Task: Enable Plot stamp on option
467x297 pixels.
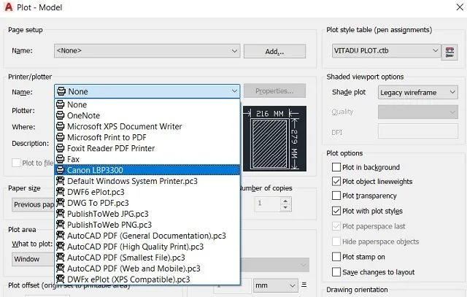Action: coord(336,257)
